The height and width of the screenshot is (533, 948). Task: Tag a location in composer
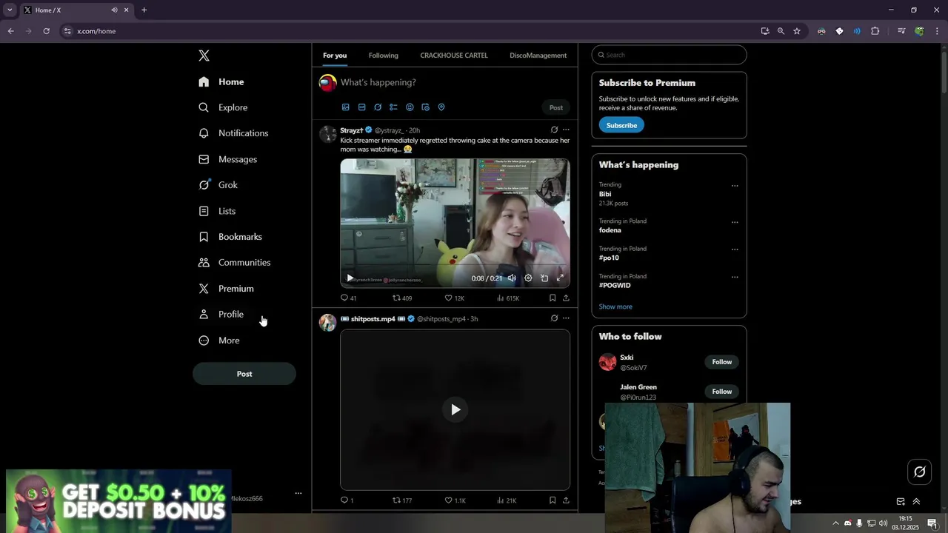(x=441, y=107)
